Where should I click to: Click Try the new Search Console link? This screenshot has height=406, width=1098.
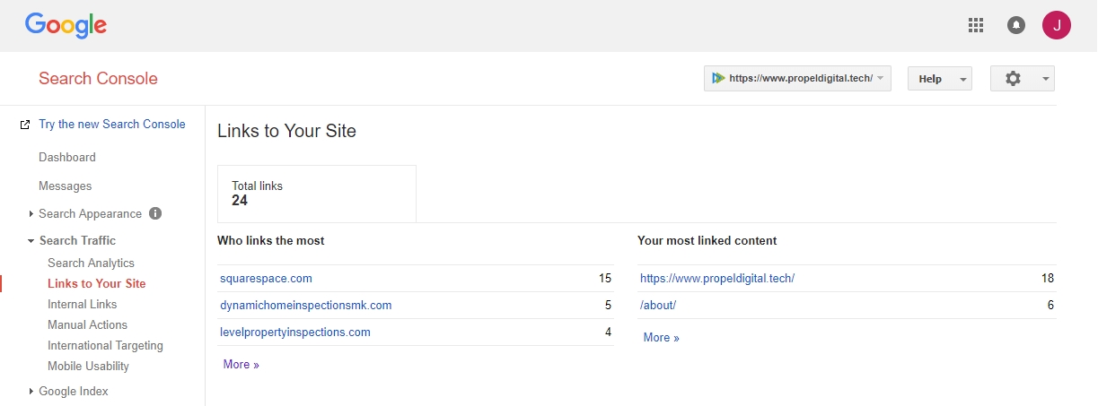[112, 125]
